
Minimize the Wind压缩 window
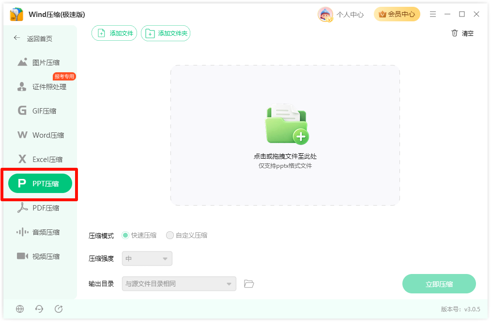click(x=447, y=14)
